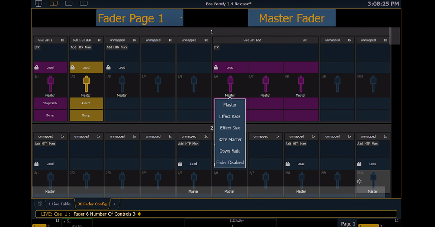Image resolution: width=435 pixels, height=227 pixels.
Task: Click the Master Fader button
Action: [291, 18]
